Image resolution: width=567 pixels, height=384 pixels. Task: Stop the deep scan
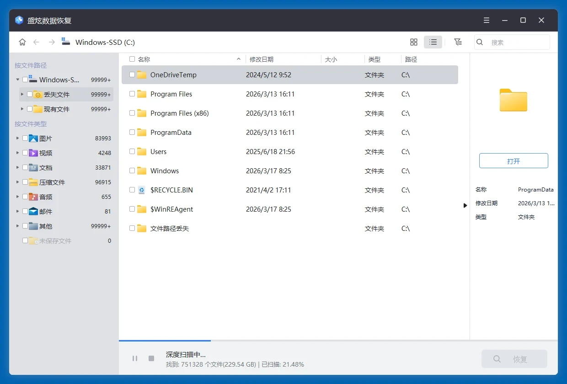[151, 358]
